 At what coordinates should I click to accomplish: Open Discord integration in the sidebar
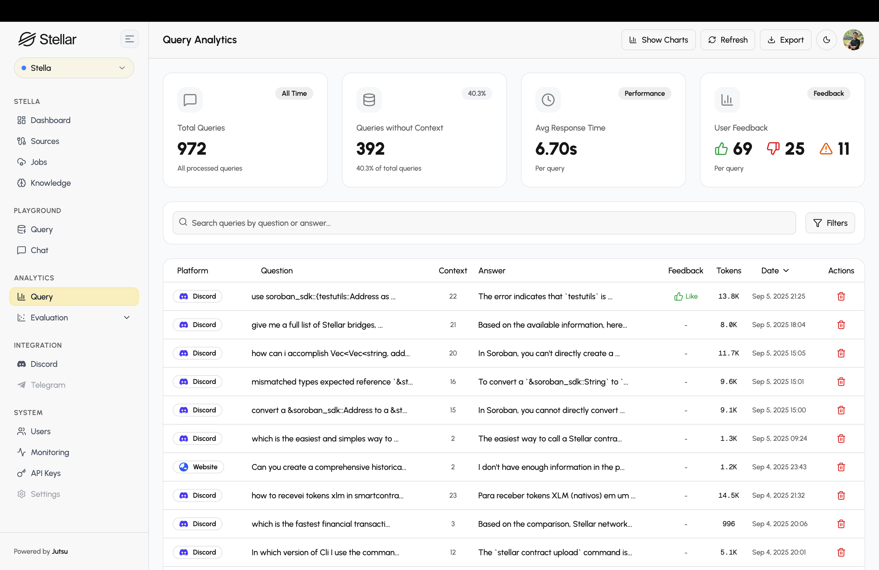pyautogui.click(x=44, y=364)
